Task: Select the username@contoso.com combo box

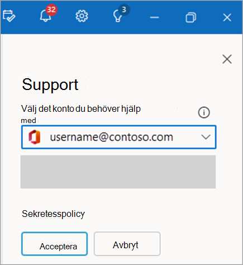Action: [x=119, y=137]
